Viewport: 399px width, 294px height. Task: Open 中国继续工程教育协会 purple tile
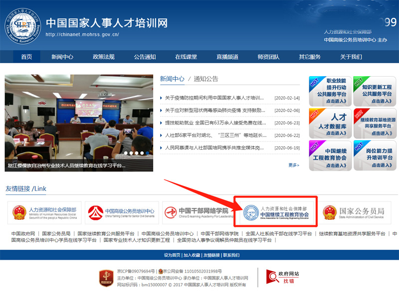(x=330, y=155)
